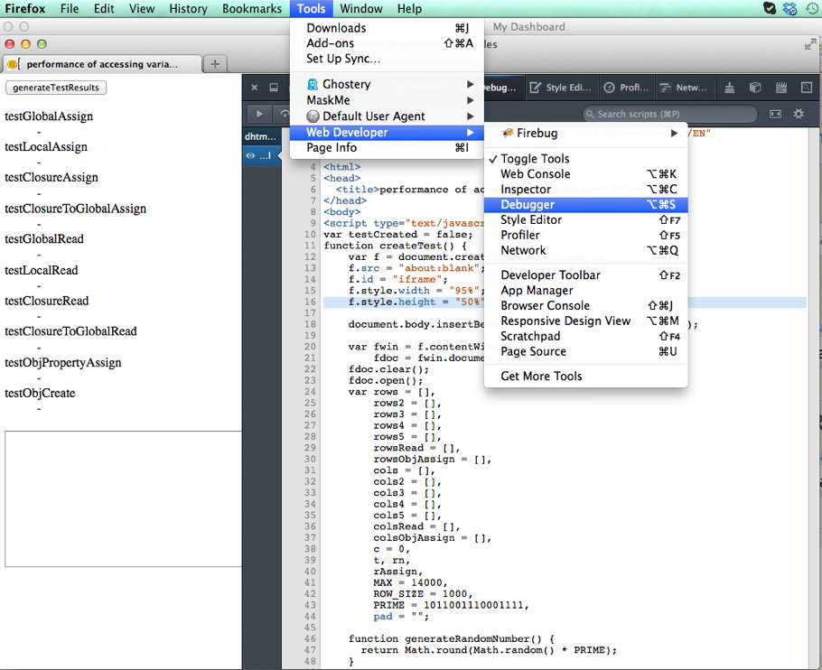The image size is (822, 670).
Task: Switch to the Style Editor tab
Action: point(560,88)
